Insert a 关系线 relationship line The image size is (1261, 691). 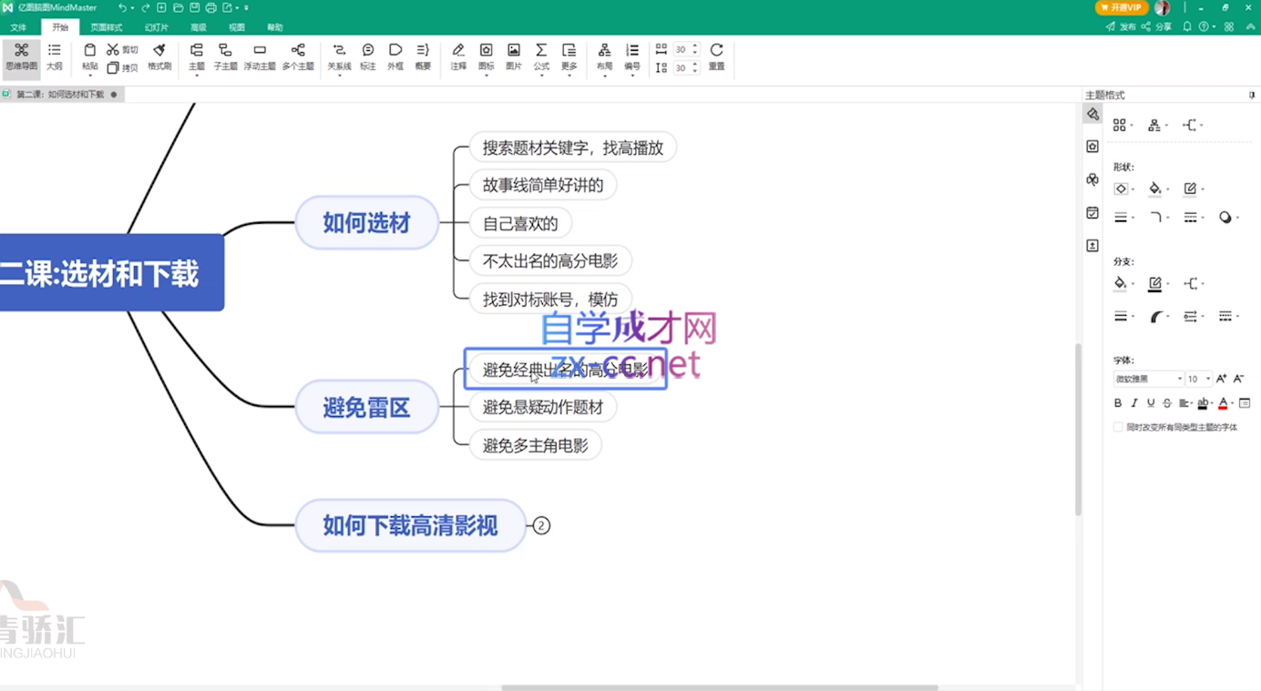click(339, 56)
